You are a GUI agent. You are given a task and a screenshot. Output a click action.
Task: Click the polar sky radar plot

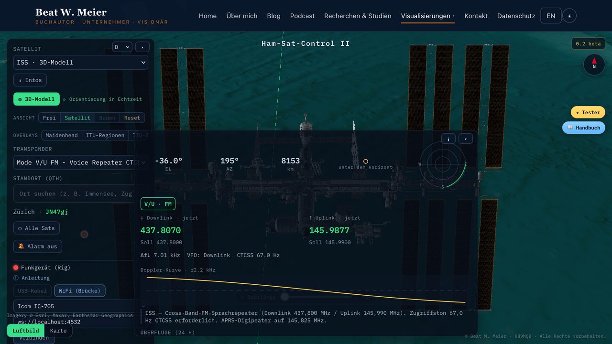tap(443, 165)
